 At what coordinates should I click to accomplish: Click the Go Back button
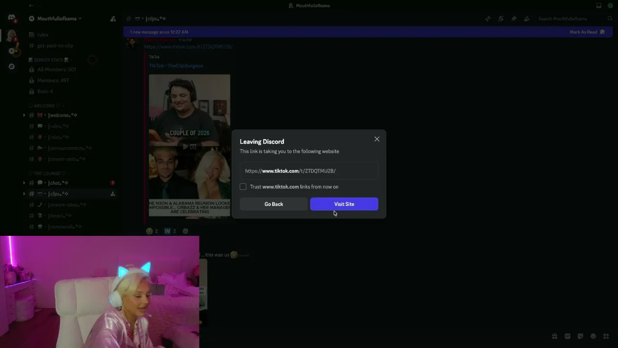point(274,204)
